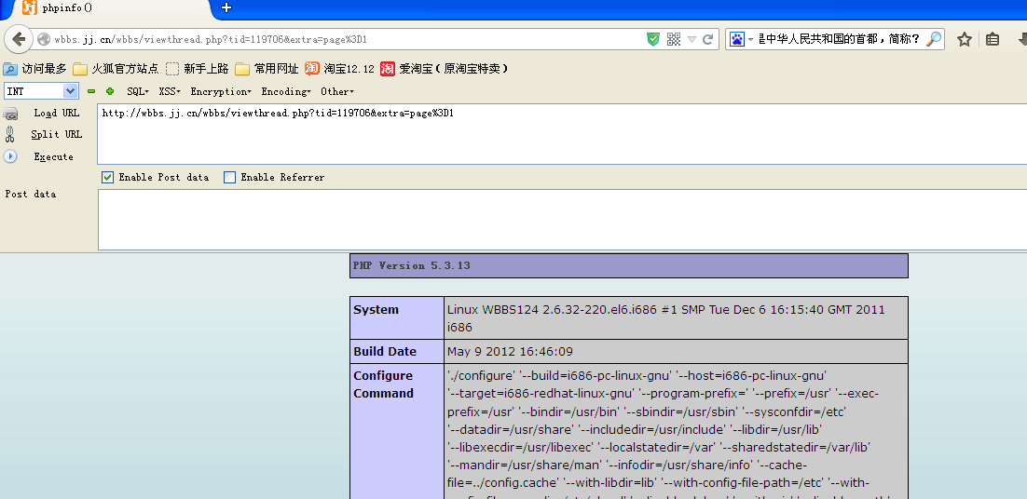Open the 访问最多 bookmark folder
The width and height of the screenshot is (1027, 499).
[35, 69]
